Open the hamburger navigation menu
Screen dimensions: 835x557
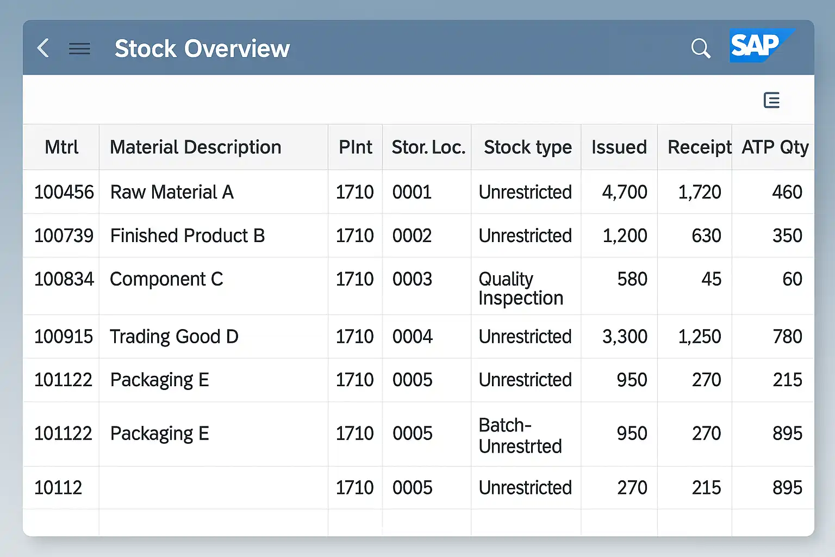click(x=79, y=49)
